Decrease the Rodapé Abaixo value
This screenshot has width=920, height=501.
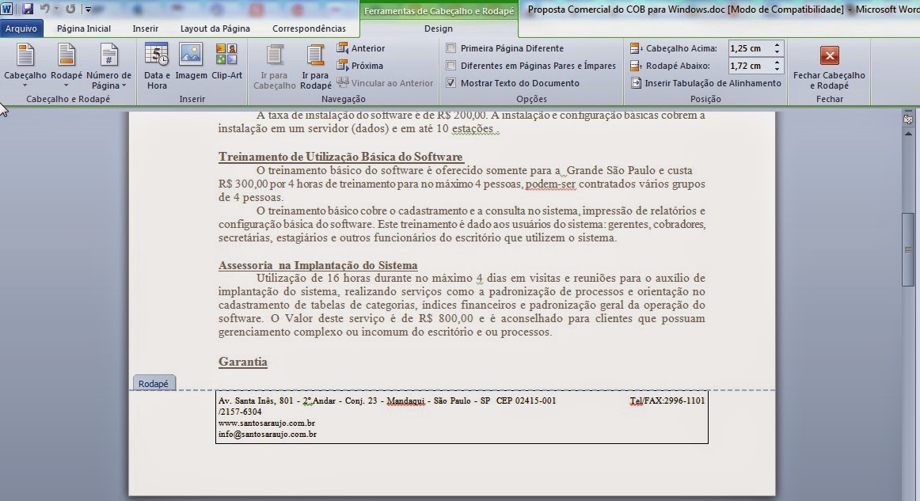(x=777, y=69)
